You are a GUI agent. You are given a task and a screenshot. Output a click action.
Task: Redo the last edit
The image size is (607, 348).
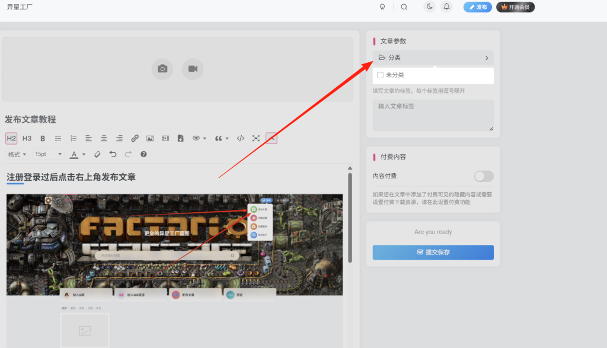point(128,154)
